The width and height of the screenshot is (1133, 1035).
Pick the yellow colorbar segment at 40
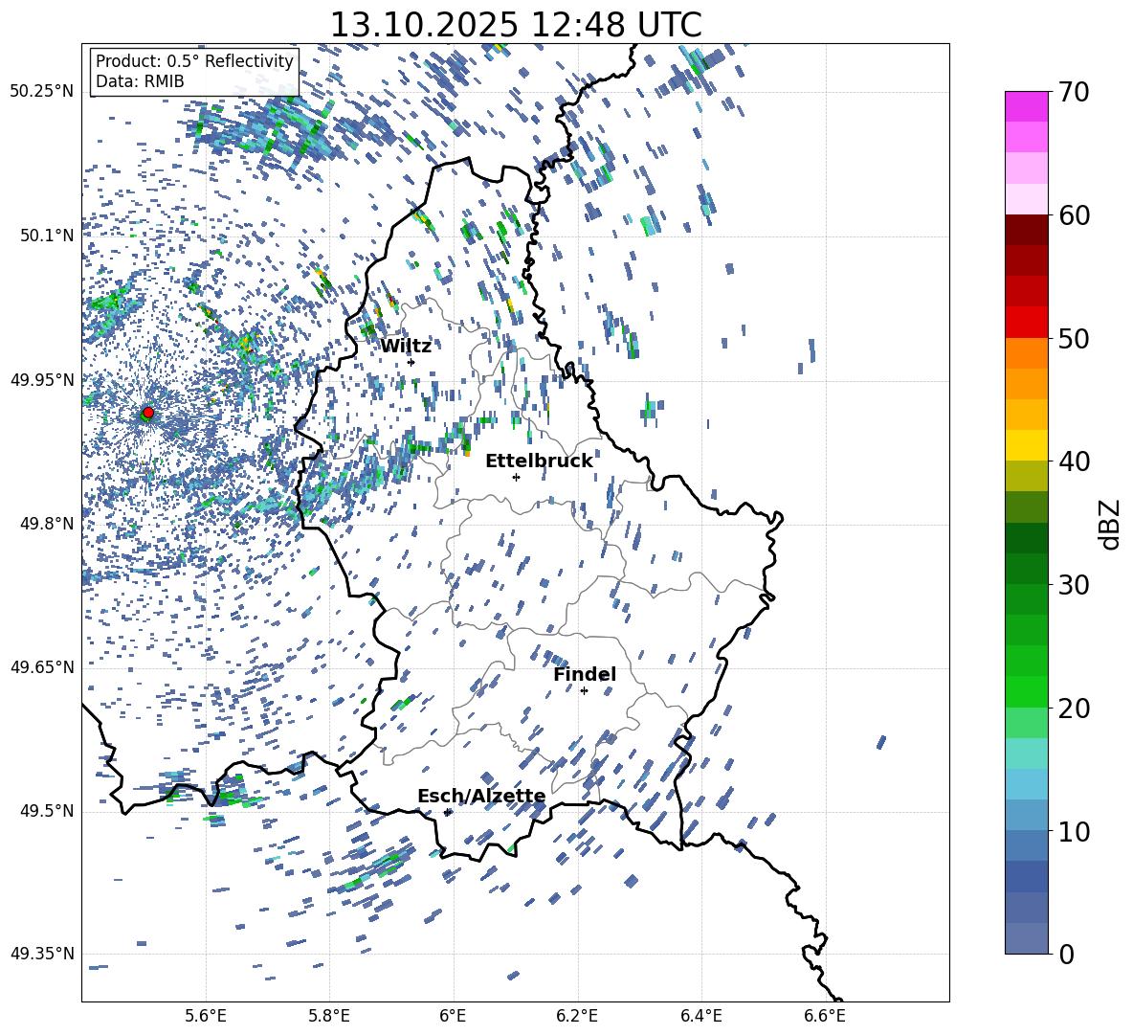[x=1026, y=445]
